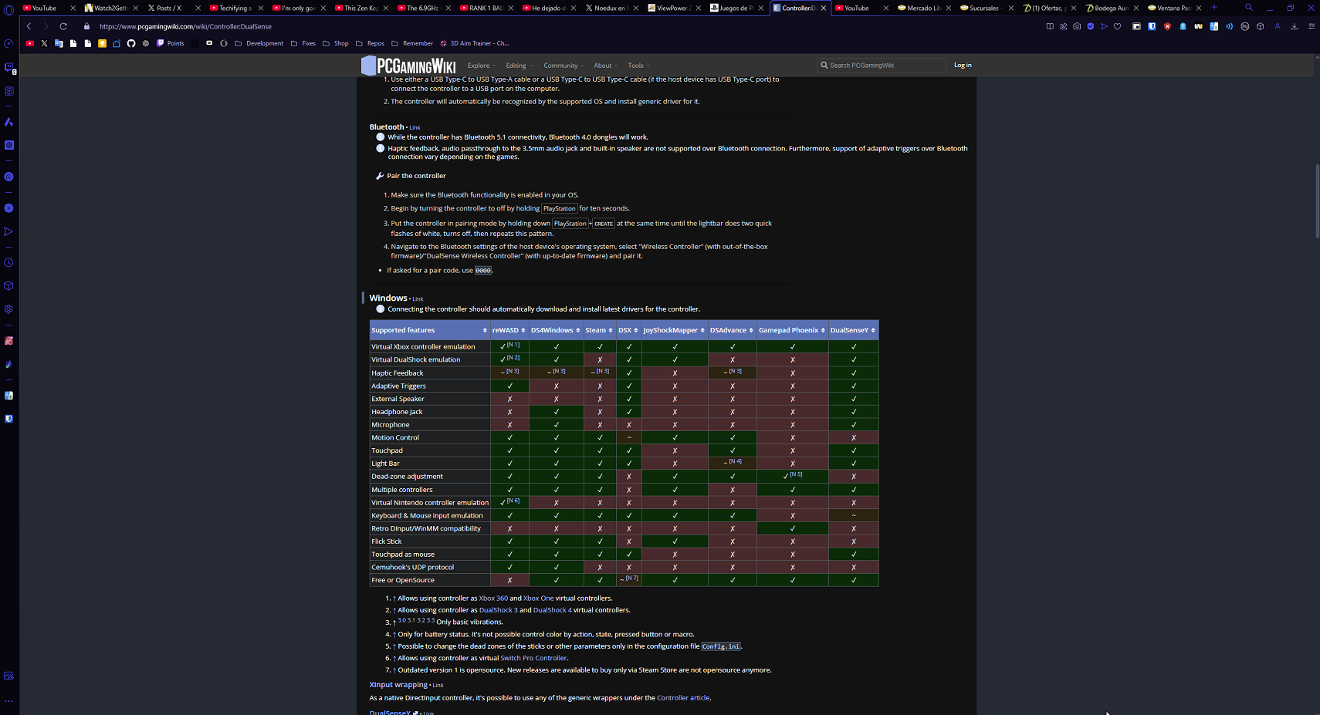Viewport: 1320px width, 715px height.
Task: Sort table by DualSenseY column
Action: click(x=853, y=330)
